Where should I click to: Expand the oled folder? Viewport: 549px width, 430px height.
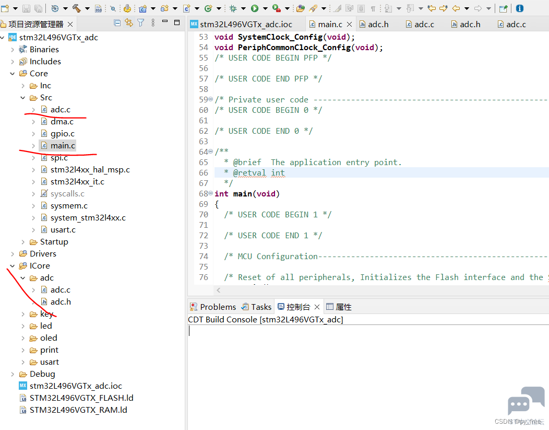coord(23,338)
